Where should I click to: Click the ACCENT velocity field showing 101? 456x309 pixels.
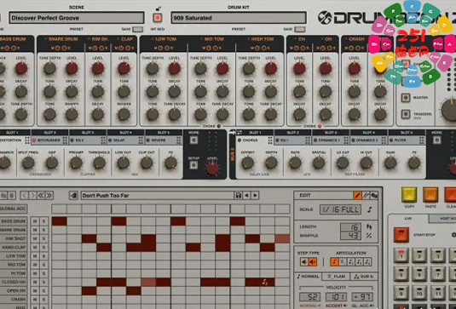click(337, 296)
